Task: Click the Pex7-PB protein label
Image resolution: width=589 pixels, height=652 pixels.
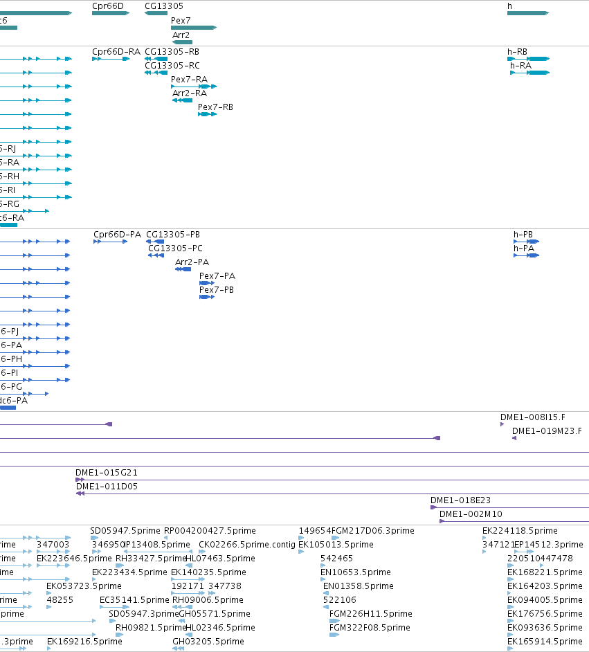Action: pyautogui.click(x=217, y=289)
